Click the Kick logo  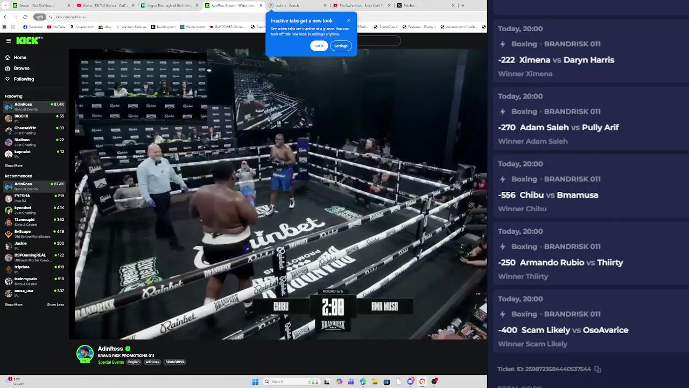[x=29, y=40]
